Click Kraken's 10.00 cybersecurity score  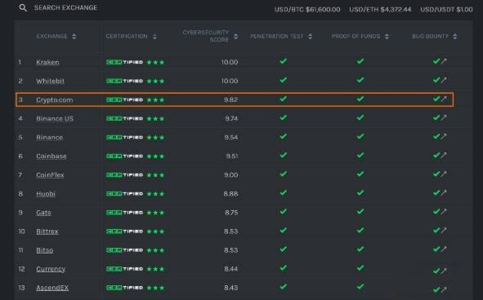coord(230,62)
